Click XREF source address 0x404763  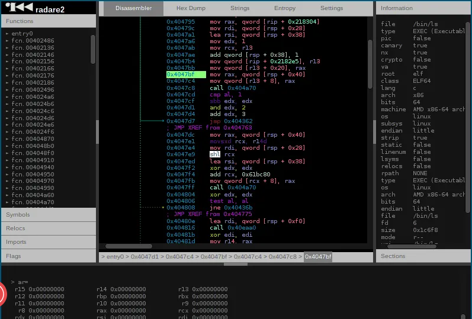pyautogui.click(x=238, y=128)
